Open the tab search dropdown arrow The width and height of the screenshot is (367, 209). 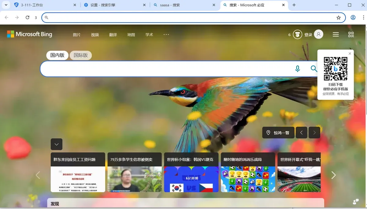point(6,5)
